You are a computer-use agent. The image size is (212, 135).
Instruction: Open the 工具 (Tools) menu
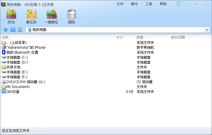[x=149, y=4]
